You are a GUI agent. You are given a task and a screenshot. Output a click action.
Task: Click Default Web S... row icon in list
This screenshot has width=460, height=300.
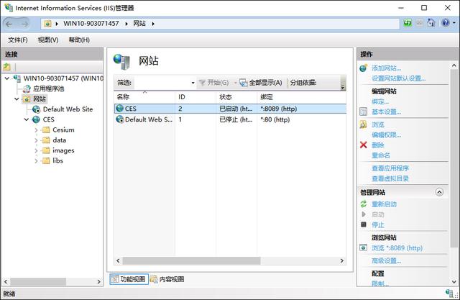coord(120,119)
